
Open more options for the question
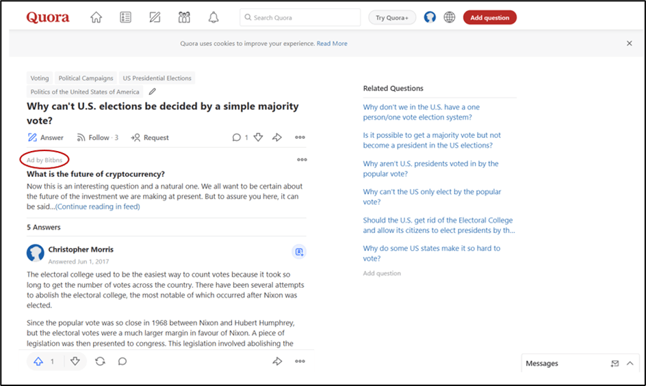click(300, 137)
